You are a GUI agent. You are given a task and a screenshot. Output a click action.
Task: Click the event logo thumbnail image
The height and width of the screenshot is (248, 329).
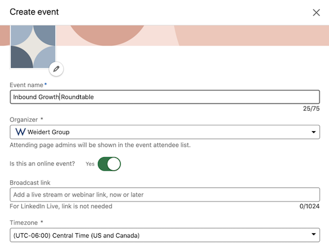(33, 46)
